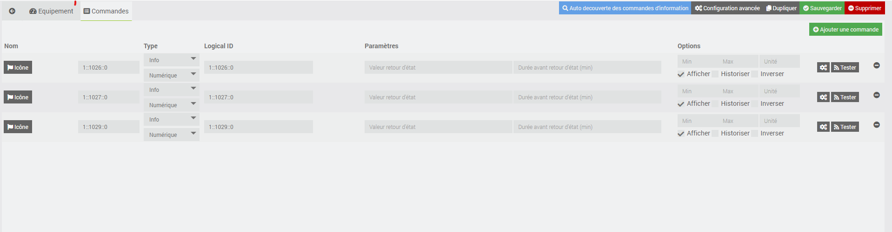Test the 1::1027::0 command
Image resolution: width=892 pixels, height=232 pixels.
[x=845, y=97]
